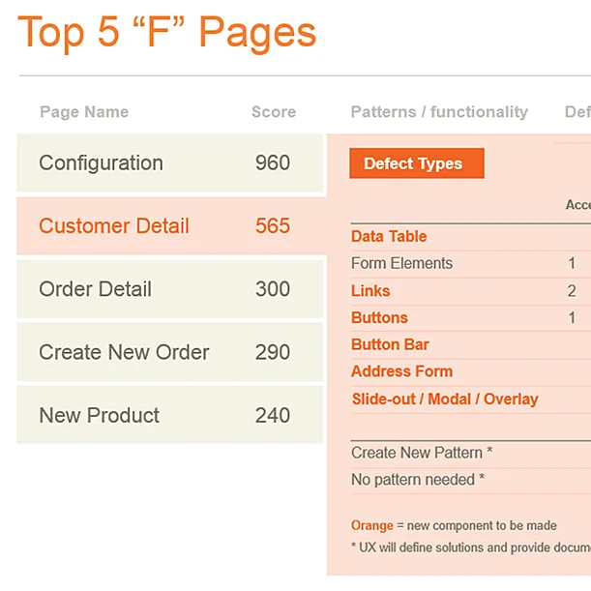Open the Slide-out / Modal / Overlay link
This screenshot has height=591, width=591.
[x=445, y=399]
